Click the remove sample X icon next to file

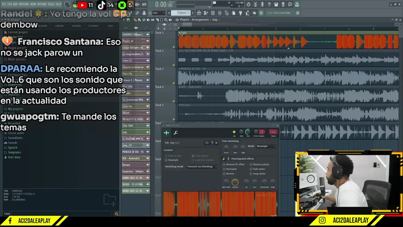216,143
